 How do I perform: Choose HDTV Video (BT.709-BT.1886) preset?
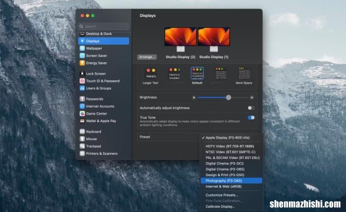230,146
